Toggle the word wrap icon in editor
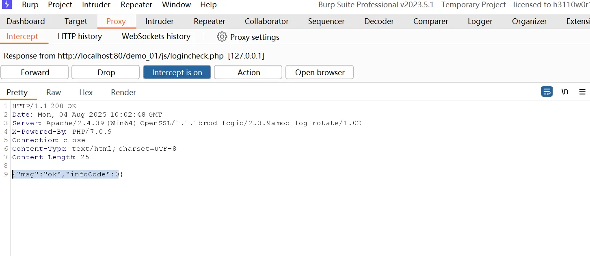The height and width of the screenshot is (256, 590). click(x=547, y=92)
